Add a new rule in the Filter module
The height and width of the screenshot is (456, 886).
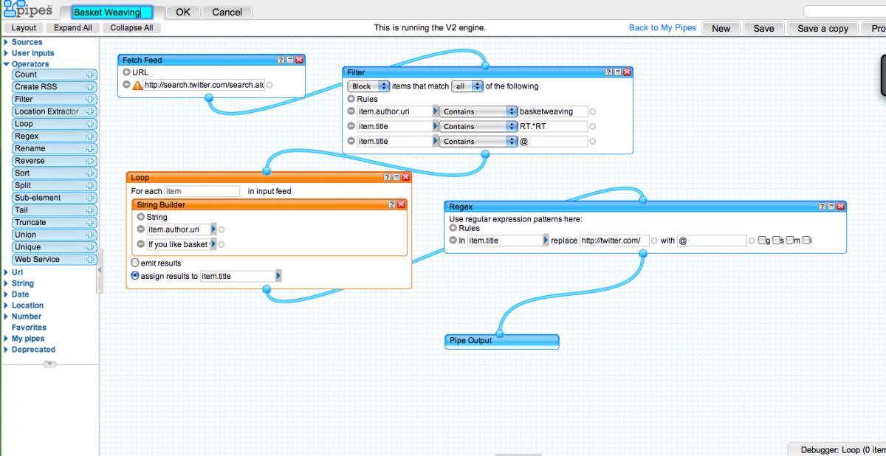click(x=351, y=99)
